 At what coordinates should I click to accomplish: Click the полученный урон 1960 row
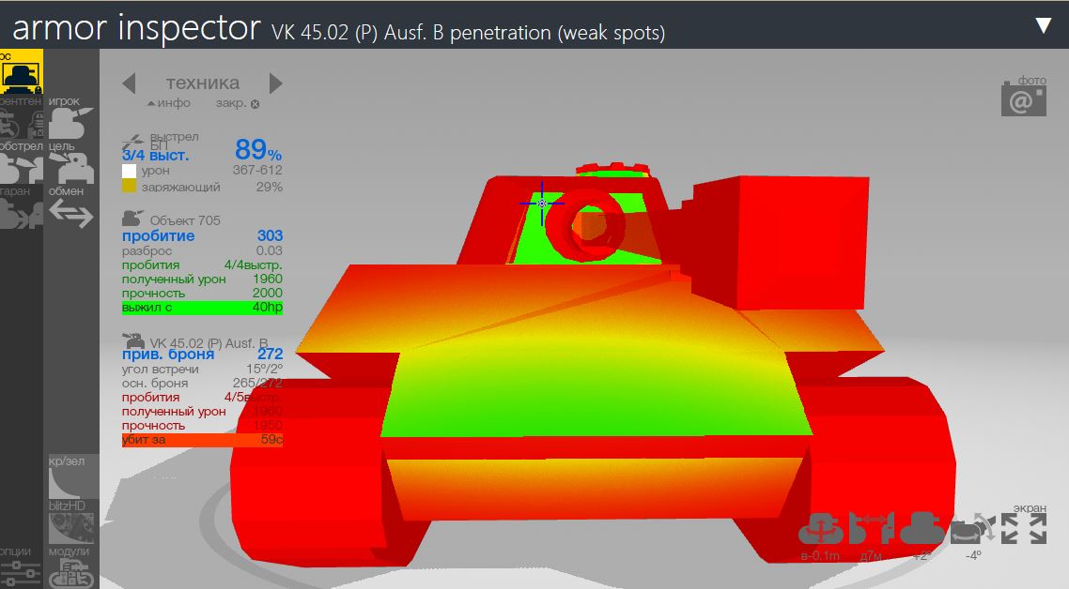click(x=203, y=279)
